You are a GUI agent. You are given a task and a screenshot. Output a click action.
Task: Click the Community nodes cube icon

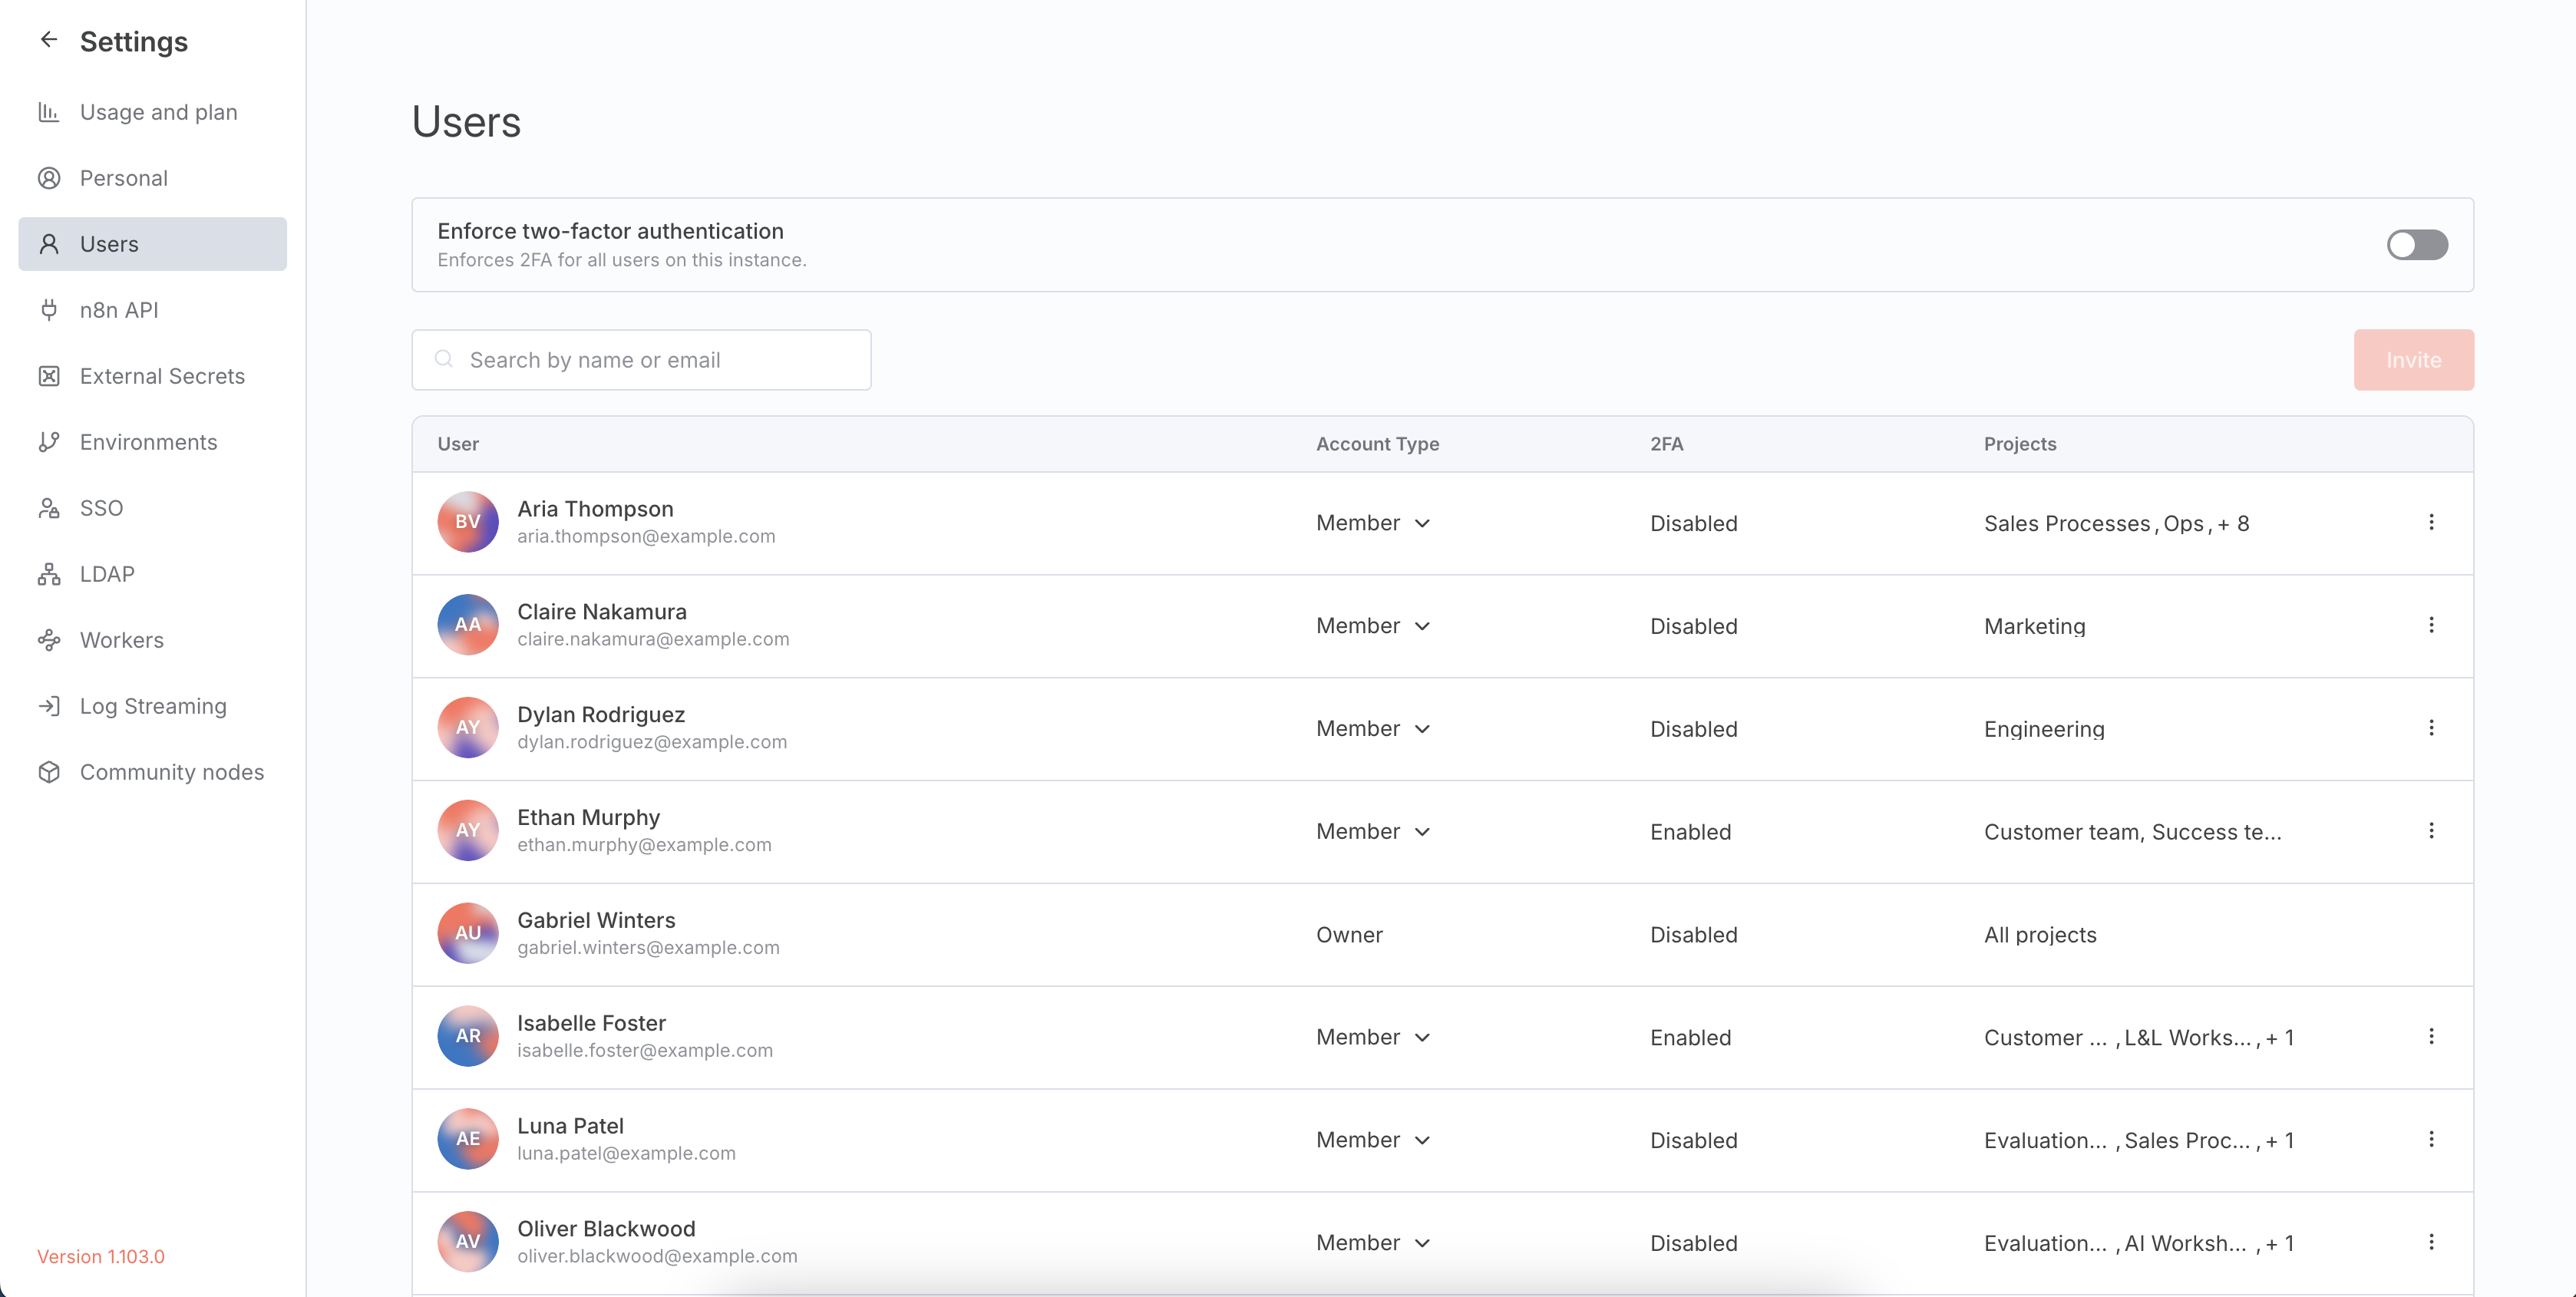pos(49,771)
